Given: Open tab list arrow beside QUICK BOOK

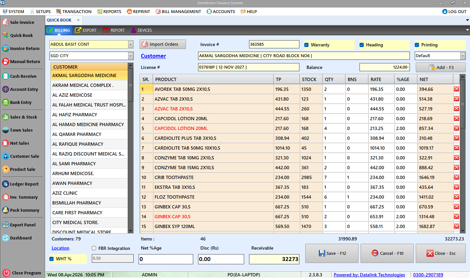Looking at the screenshot, I should click(467, 20).
